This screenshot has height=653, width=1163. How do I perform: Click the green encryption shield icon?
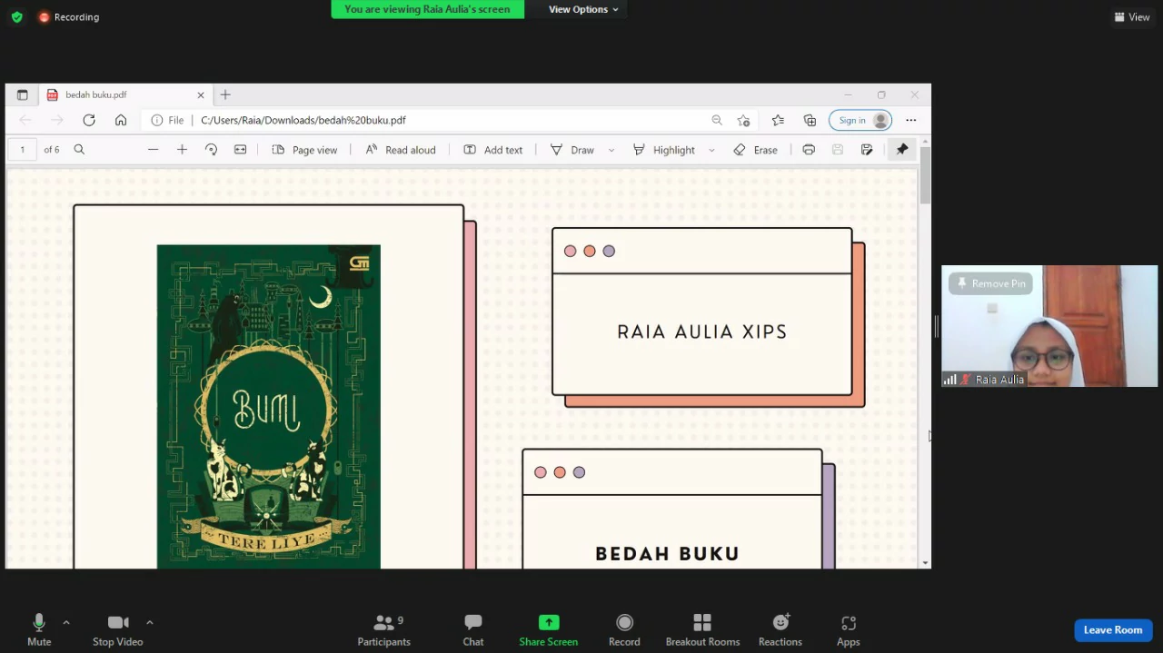[x=16, y=16]
